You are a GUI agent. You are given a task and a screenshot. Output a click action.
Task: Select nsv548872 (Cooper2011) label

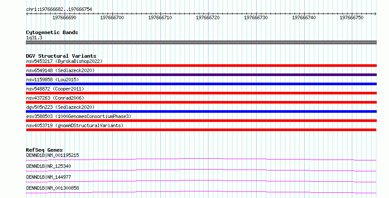point(55,89)
